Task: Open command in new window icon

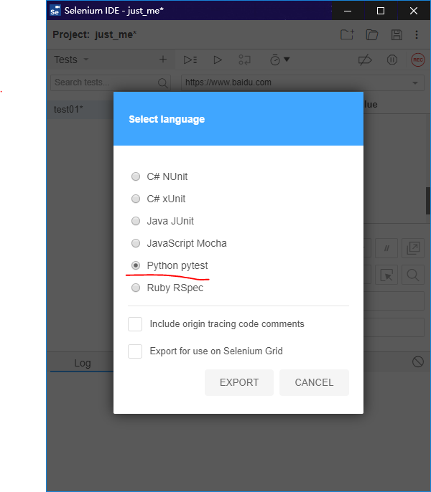Action: (413, 248)
